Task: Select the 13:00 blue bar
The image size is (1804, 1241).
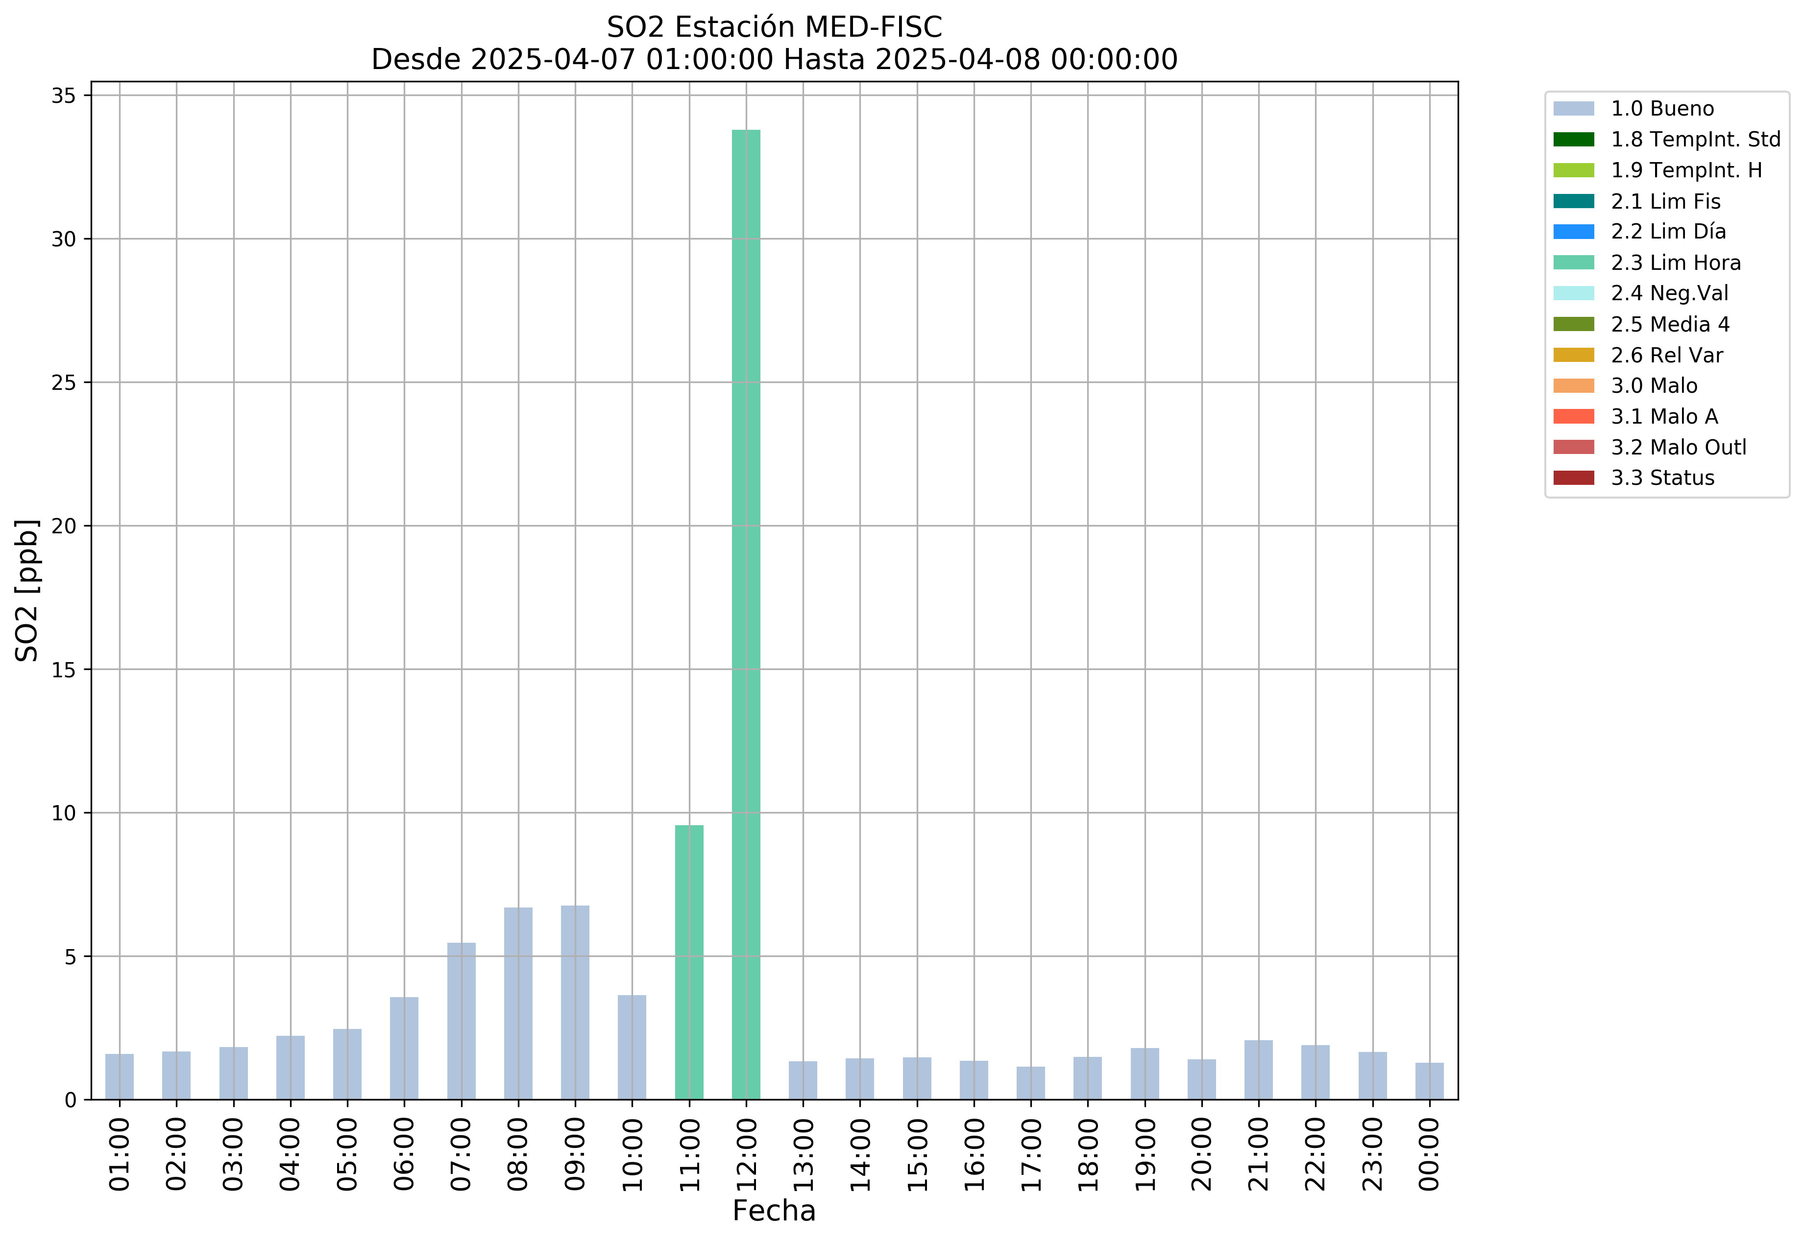Action: [803, 1080]
